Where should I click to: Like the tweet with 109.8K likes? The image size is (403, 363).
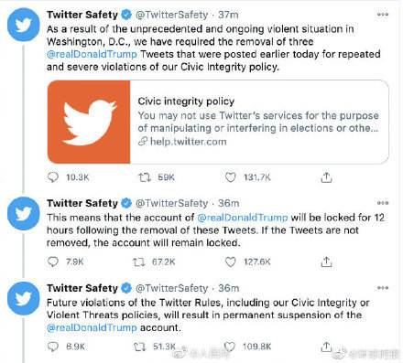[x=230, y=347]
